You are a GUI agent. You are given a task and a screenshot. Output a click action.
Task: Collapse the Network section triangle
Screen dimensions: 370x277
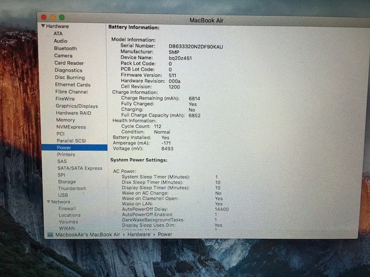(x=49, y=202)
